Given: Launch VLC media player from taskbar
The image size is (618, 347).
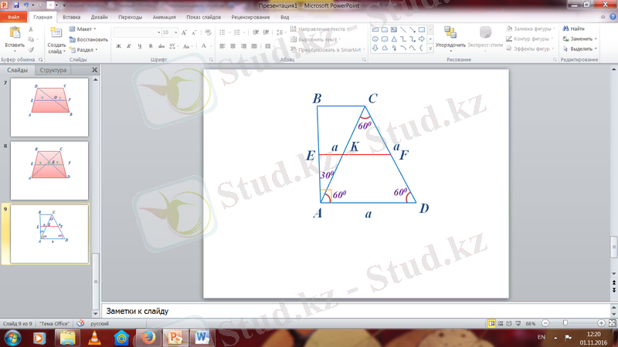Looking at the screenshot, I should click(x=94, y=337).
